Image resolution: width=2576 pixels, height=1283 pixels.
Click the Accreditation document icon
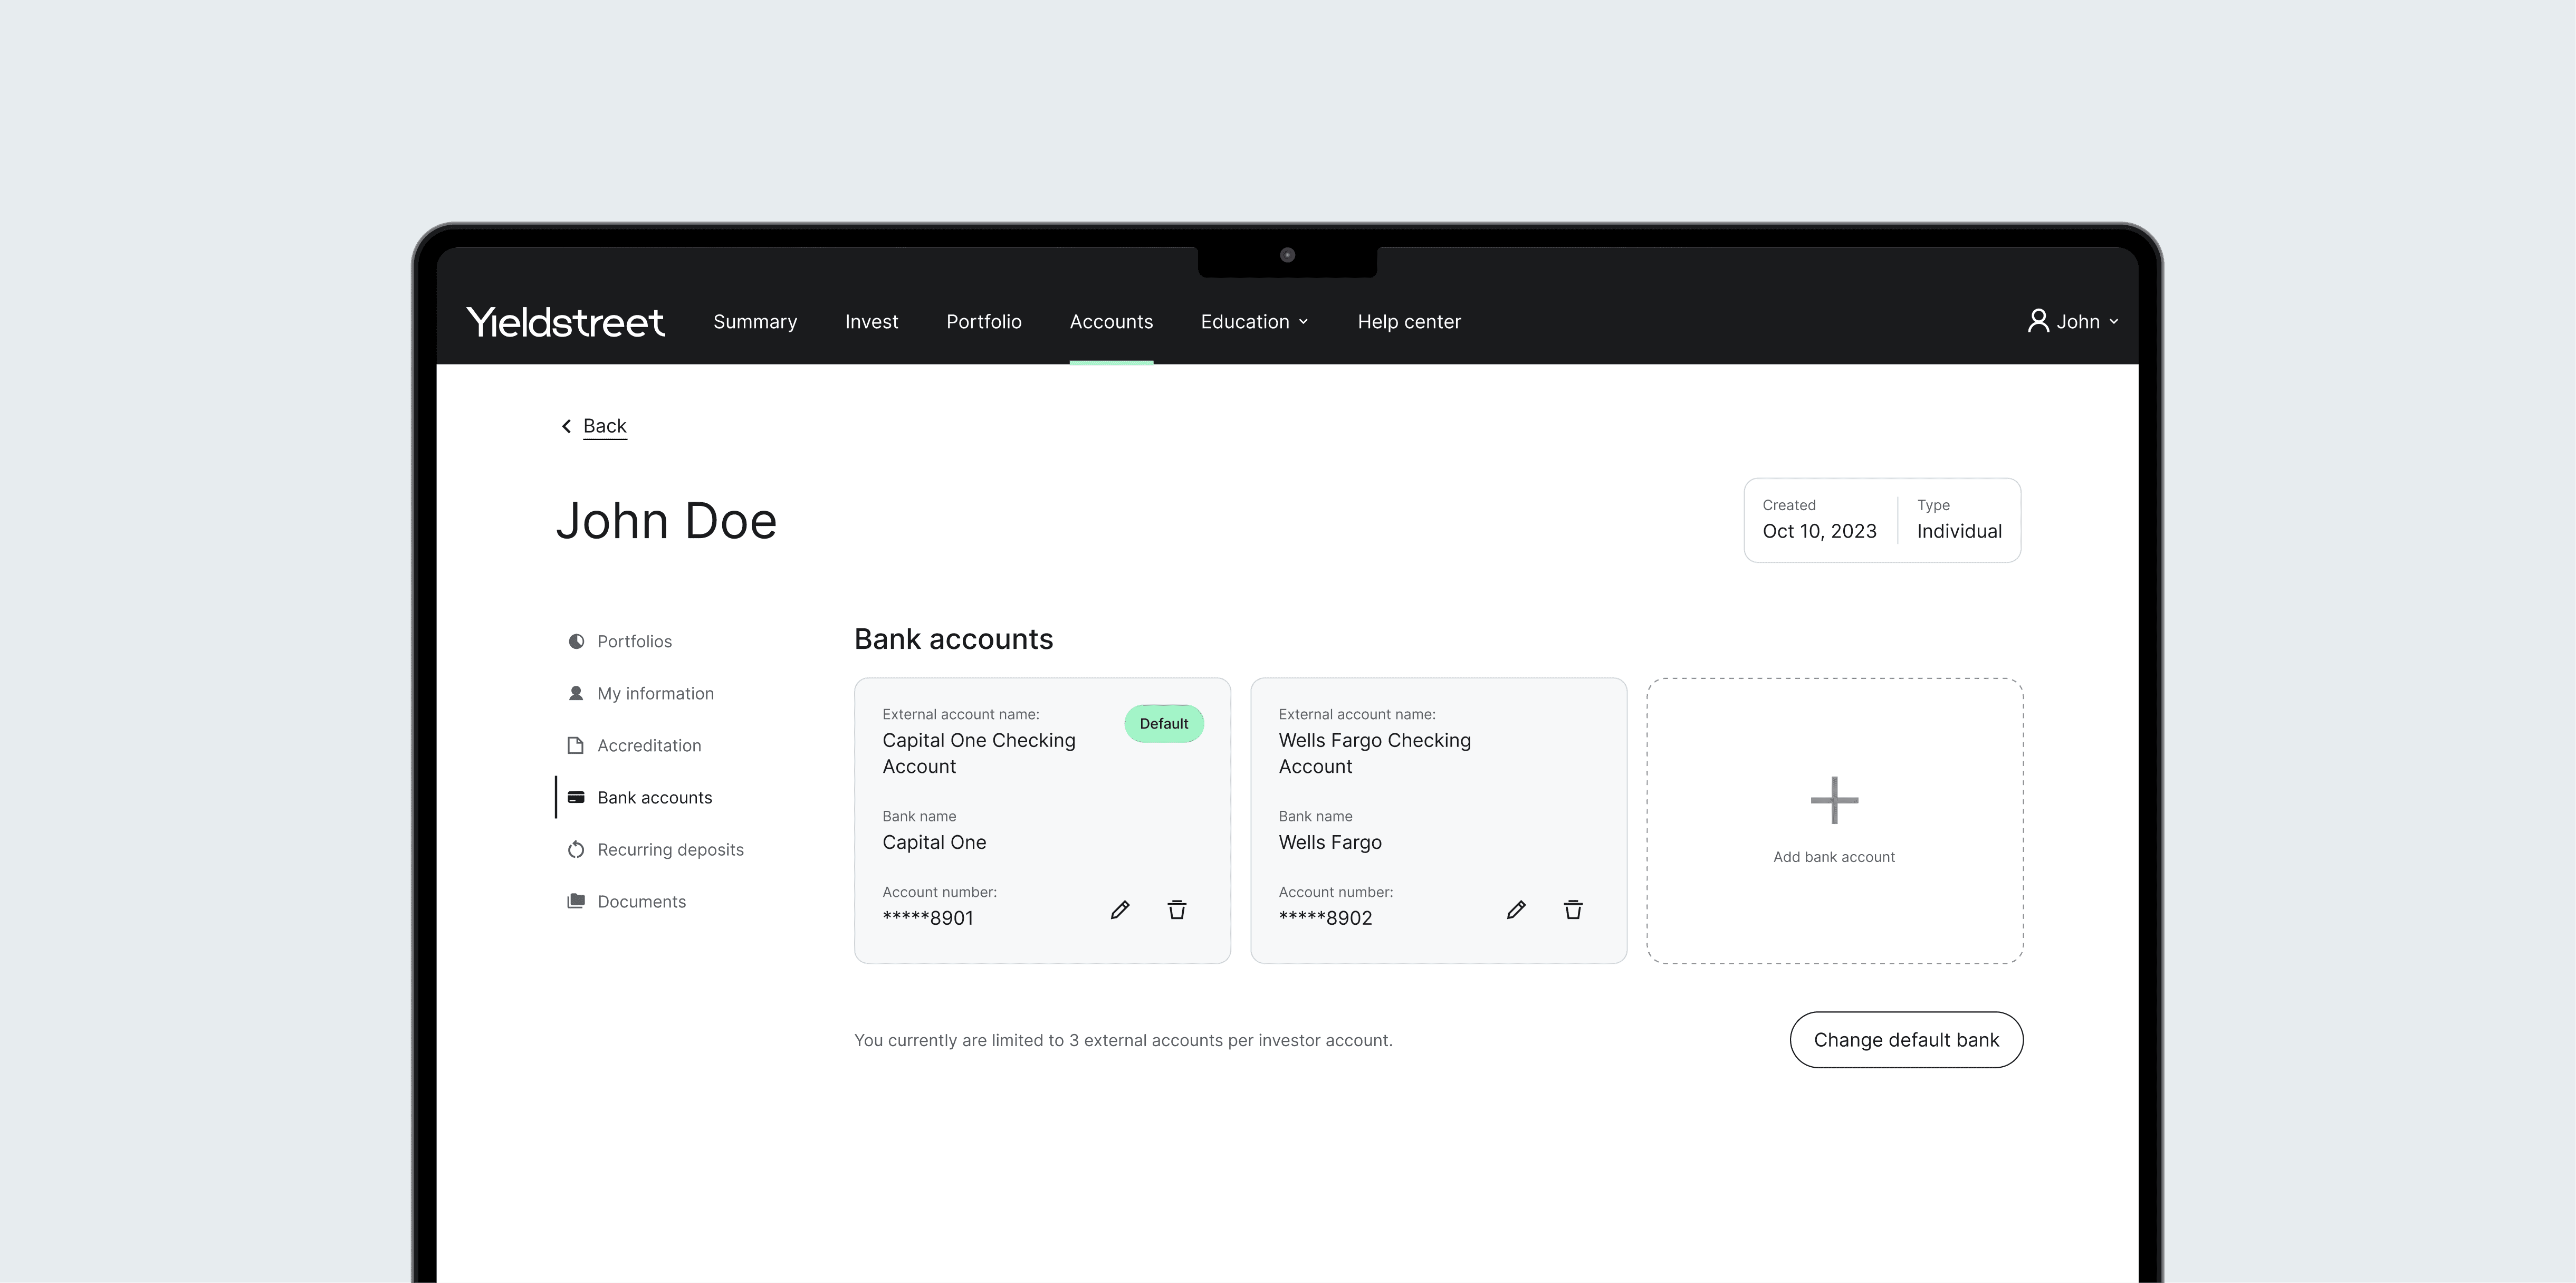click(x=576, y=746)
